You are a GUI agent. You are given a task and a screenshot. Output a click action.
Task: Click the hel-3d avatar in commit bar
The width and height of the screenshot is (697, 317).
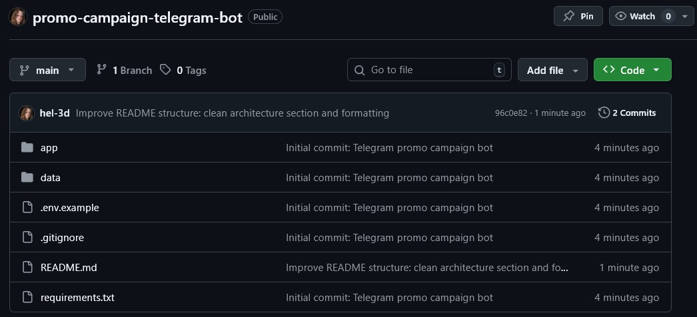[27, 113]
